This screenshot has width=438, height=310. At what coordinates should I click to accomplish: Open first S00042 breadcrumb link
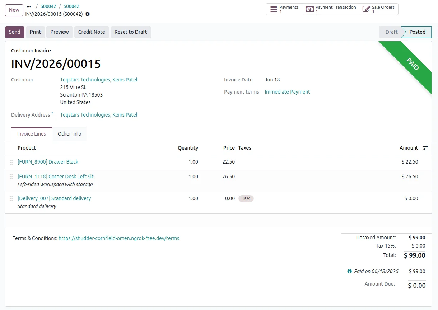(x=48, y=6)
